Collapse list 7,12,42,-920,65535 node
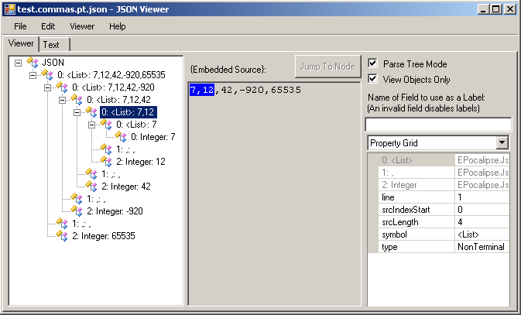 tap(33, 75)
